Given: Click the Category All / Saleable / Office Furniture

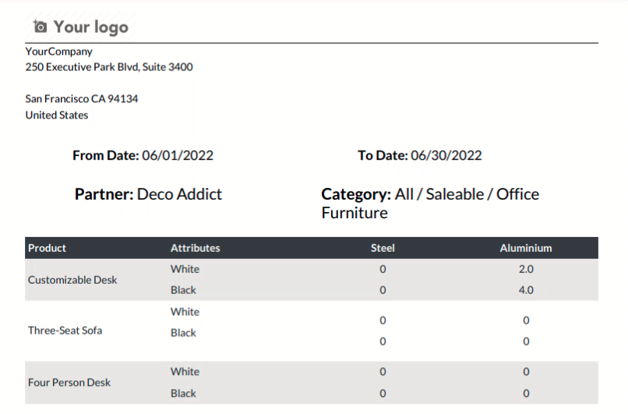Looking at the screenshot, I should tap(430, 203).
